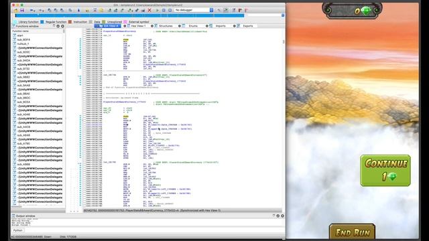Switch to the IDA View-A tab

[x=107, y=26]
